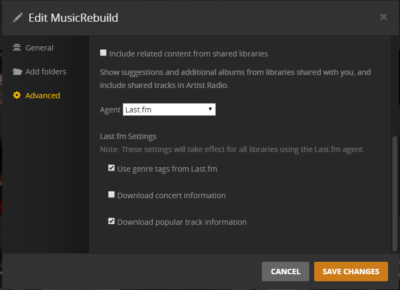The height and width of the screenshot is (290, 400).
Task: Open the Add folders section
Action: click(46, 72)
